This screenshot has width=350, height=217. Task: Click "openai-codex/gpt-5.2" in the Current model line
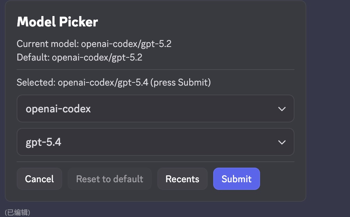(126, 44)
